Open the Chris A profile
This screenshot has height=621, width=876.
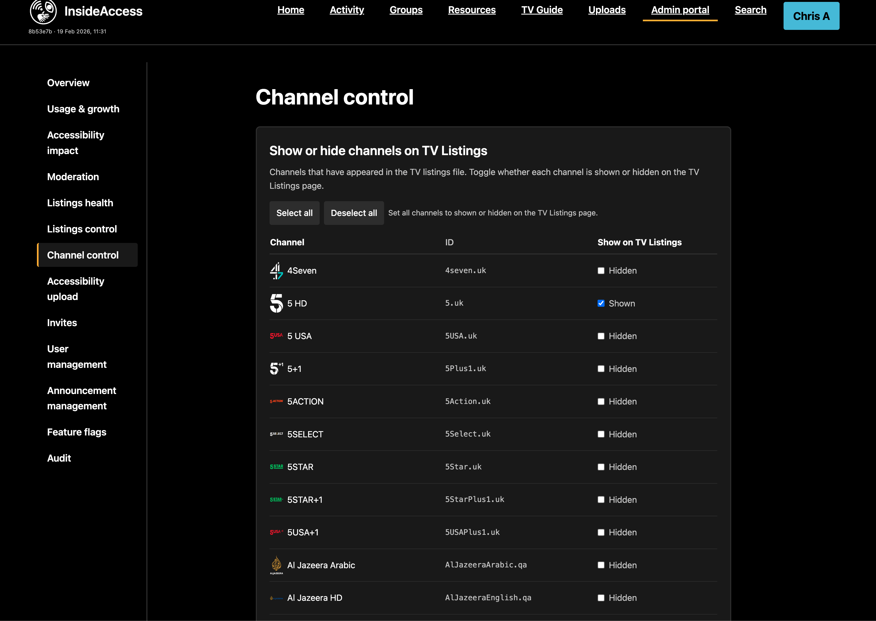pos(811,16)
